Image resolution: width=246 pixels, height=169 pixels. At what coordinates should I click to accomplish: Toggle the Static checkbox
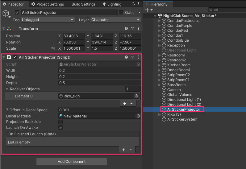121,12
